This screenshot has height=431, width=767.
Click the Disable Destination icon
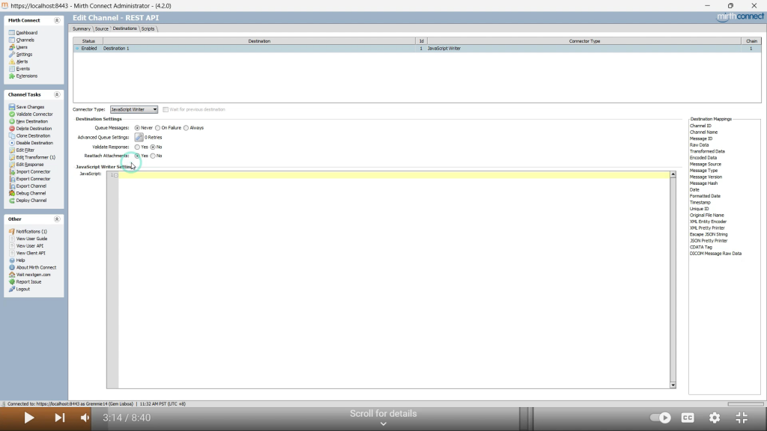click(x=12, y=143)
